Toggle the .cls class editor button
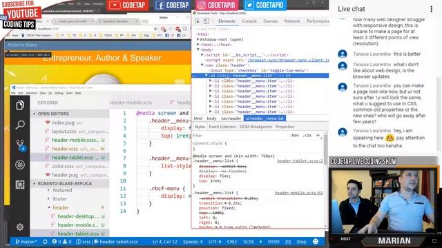442x248 pixels. (307, 135)
